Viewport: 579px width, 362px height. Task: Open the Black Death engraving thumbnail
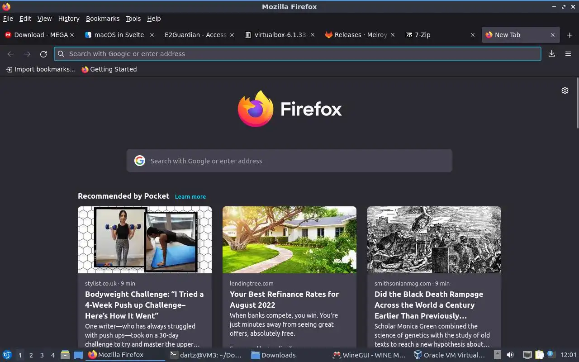[x=434, y=240]
